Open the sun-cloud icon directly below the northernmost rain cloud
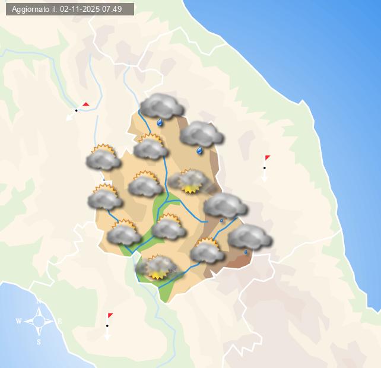 pyautogui.click(x=151, y=147)
